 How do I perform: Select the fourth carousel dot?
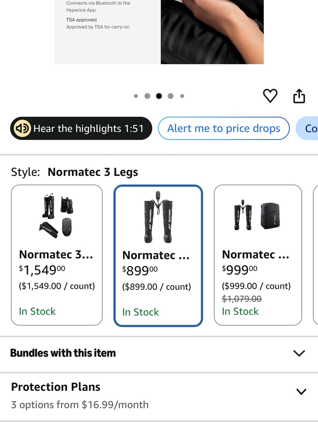[170, 96]
